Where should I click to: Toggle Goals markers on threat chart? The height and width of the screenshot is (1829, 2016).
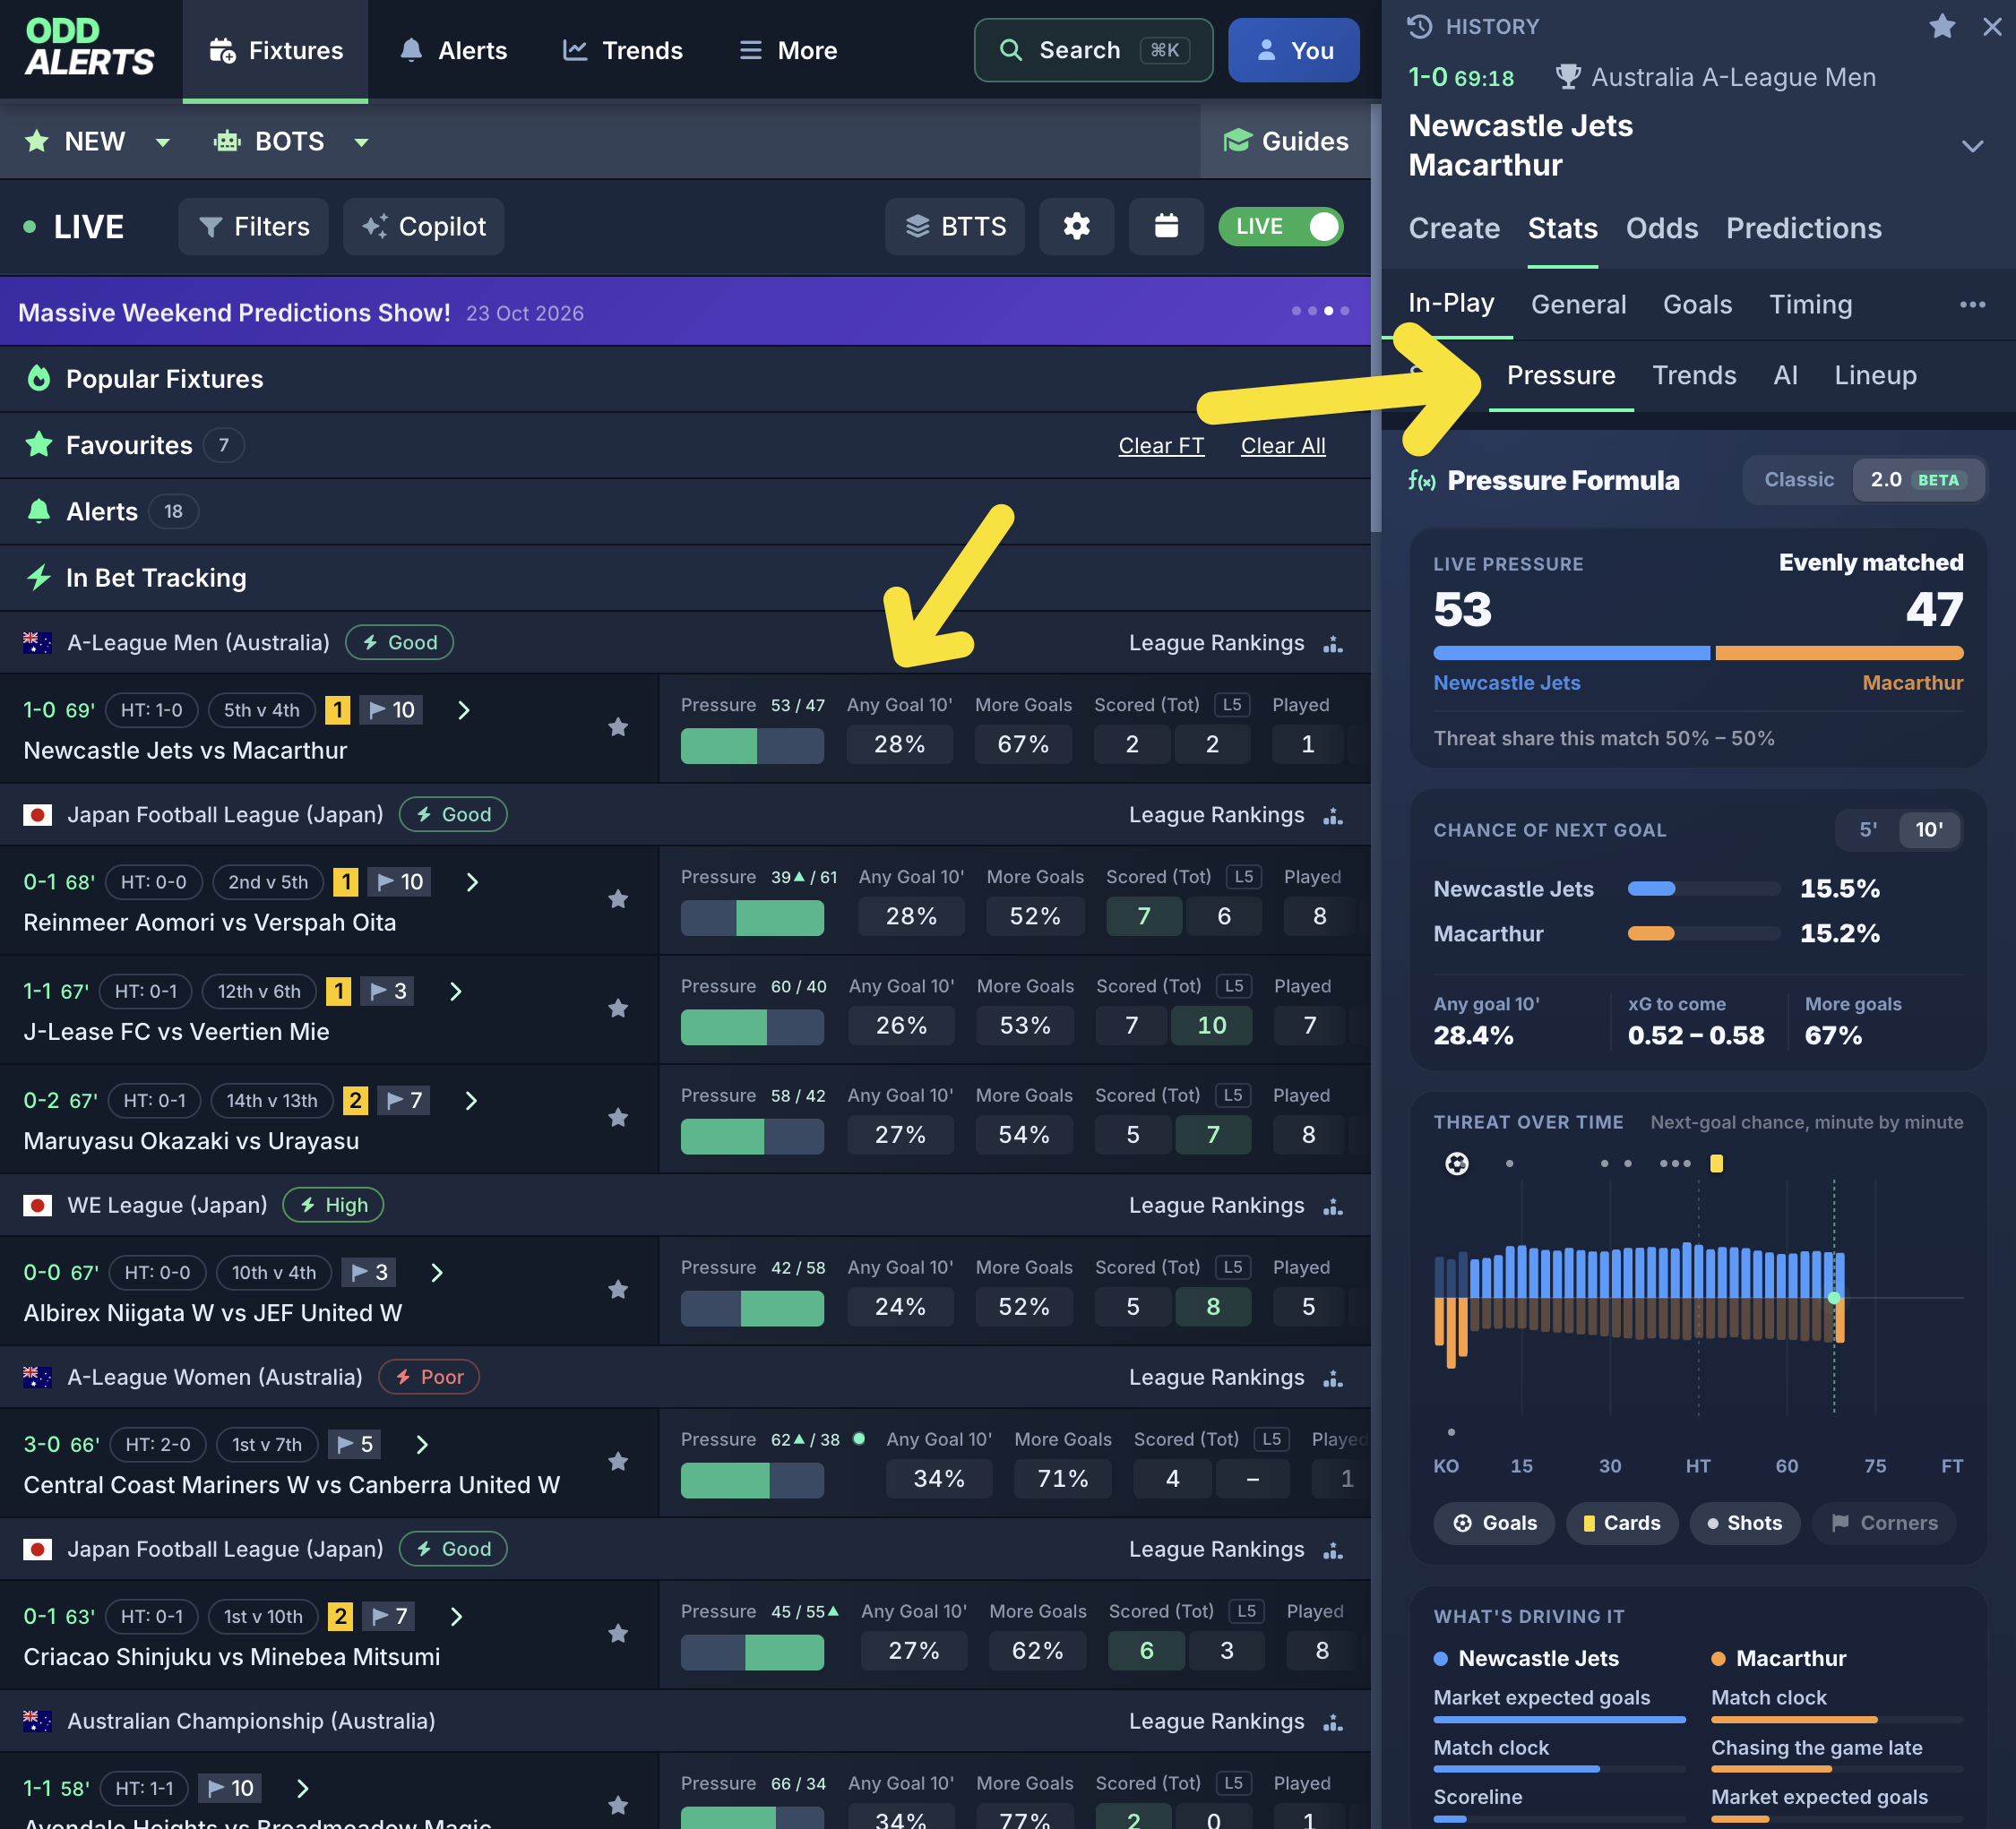click(1495, 1524)
